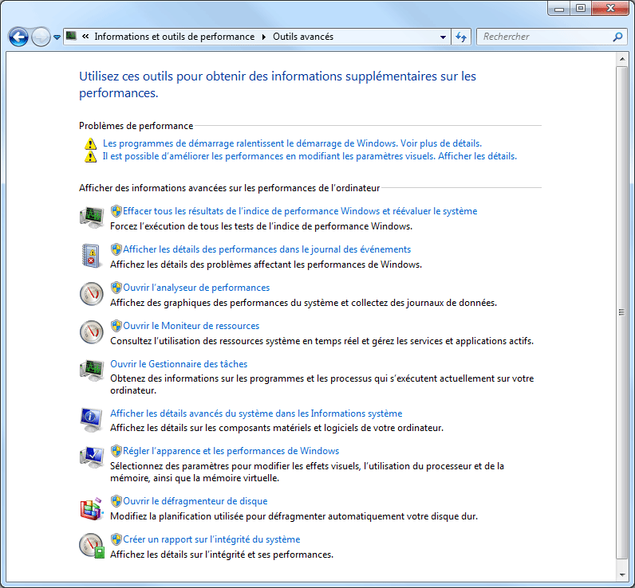635x588 pixels.
Task: Click the Problèmes de performance section heading
Action: [x=136, y=126]
